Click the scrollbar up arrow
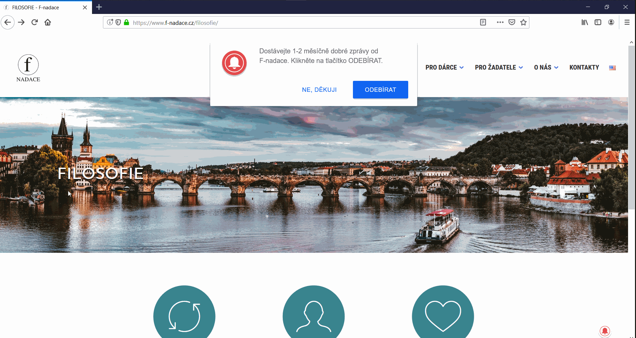The width and height of the screenshot is (636, 338). pyautogui.click(x=631, y=42)
